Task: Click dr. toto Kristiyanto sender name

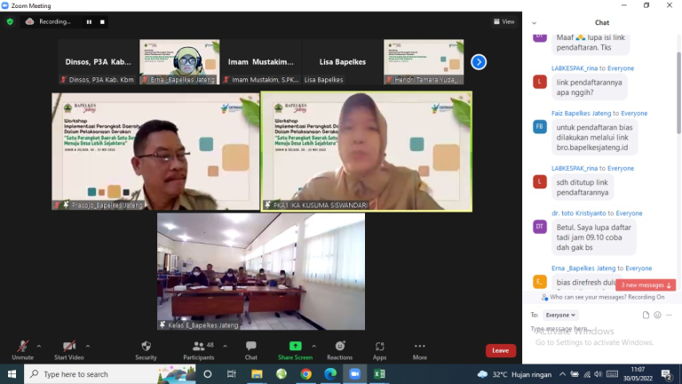Action: click(578, 213)
